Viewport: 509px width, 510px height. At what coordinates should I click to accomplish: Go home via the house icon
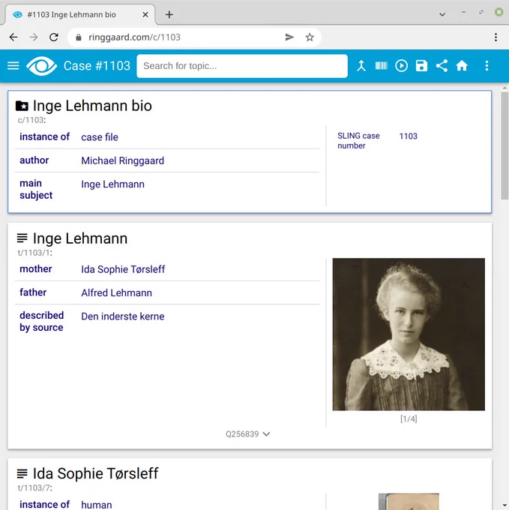(x=462, y=66)
